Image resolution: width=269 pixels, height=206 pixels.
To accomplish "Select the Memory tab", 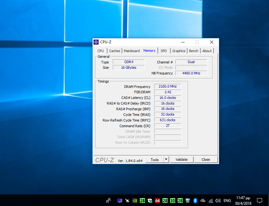I will coord(149,51).
